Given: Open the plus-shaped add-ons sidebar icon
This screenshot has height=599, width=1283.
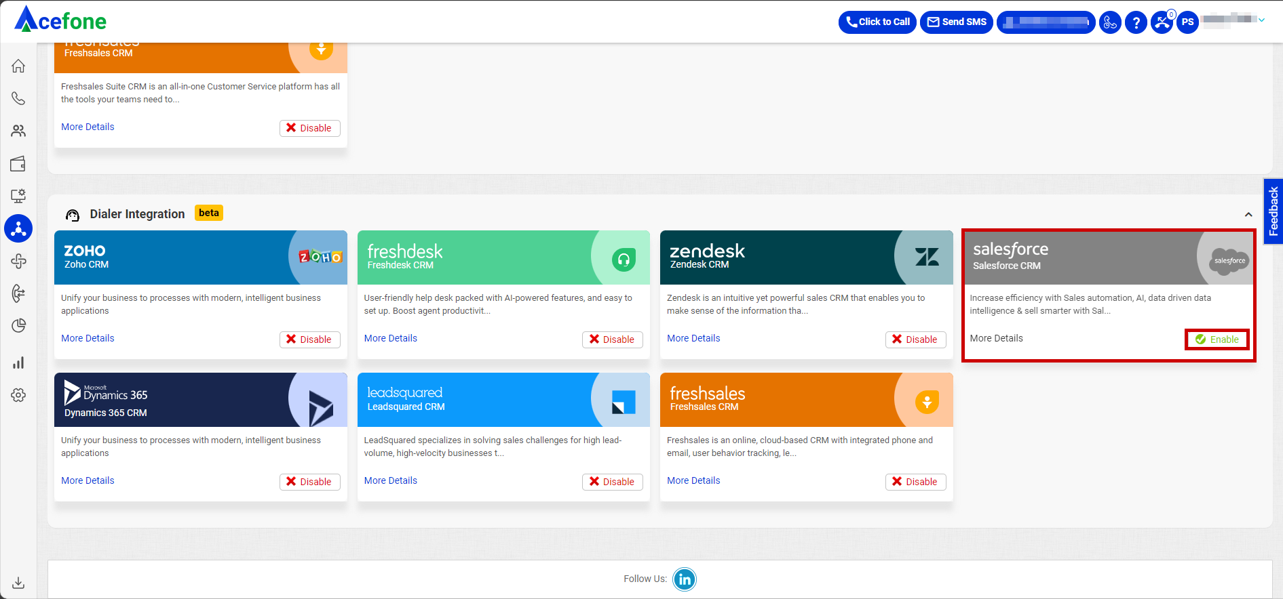Looking at the screenshot, I should click(x=18, y=261).
